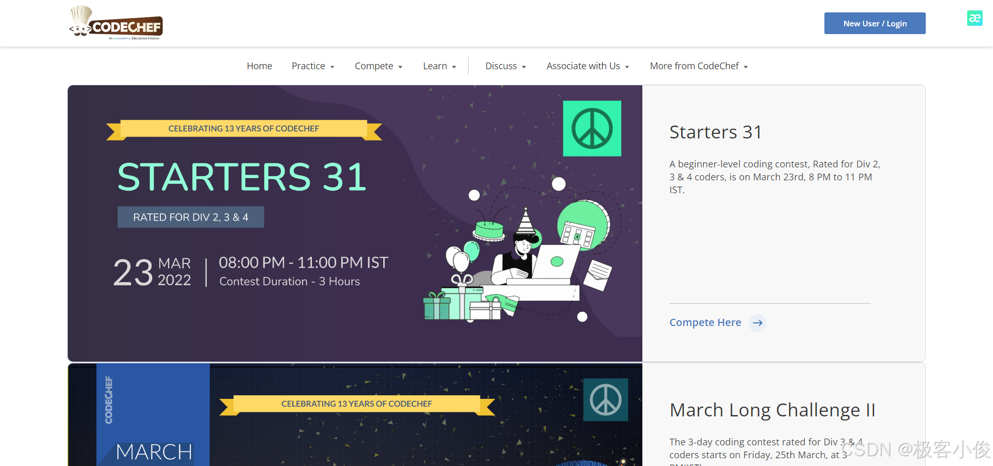
Task: Go to Home in navigation bar
Action: click(x=260, y=66)
